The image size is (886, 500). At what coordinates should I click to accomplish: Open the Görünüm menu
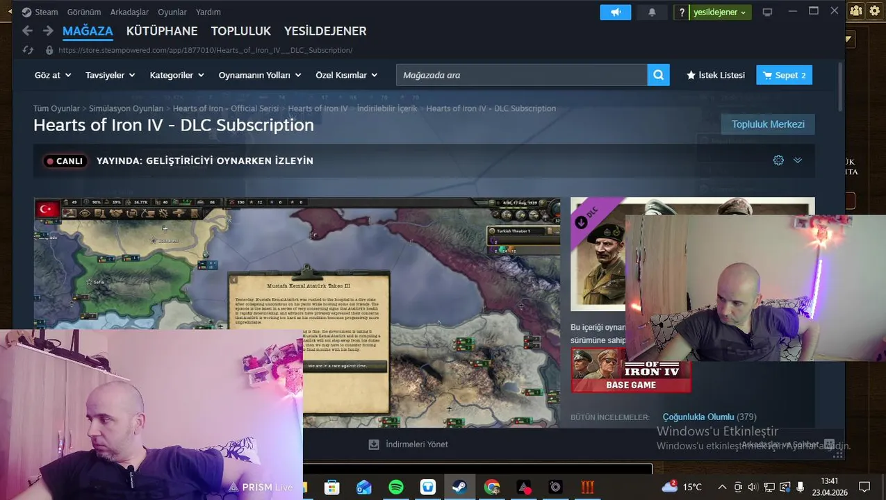click(84, 12)
